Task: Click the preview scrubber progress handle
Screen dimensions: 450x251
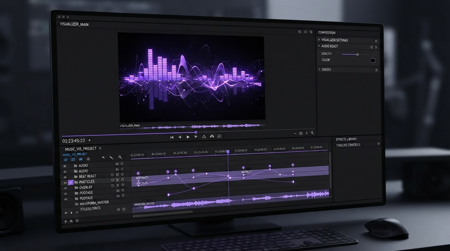Action: [196, 132]
